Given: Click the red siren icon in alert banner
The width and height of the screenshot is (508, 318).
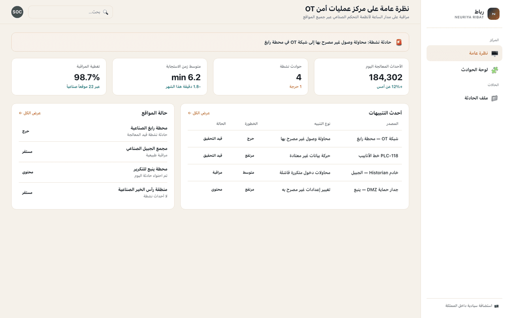Looking at the screenshot, I should [399, 42].
